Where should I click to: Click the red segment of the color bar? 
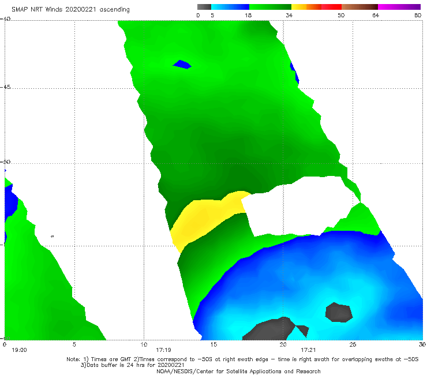pos(331,7)
